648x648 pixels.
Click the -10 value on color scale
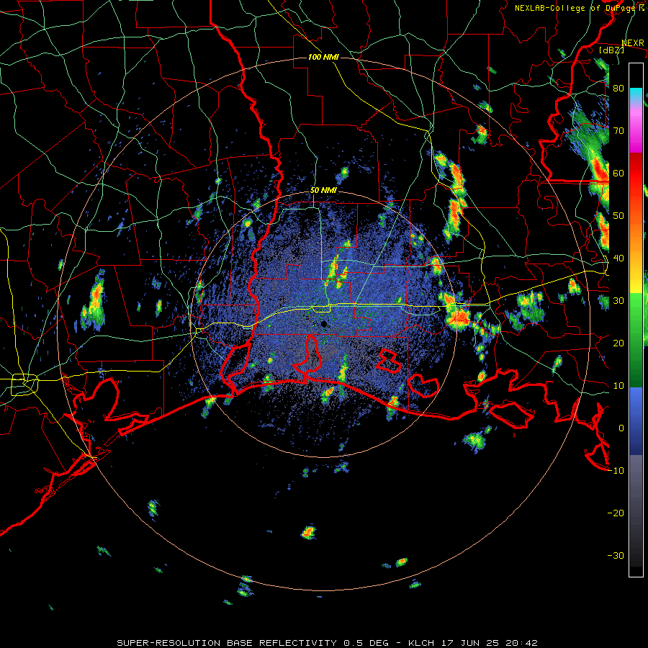(x=616, y=471)
